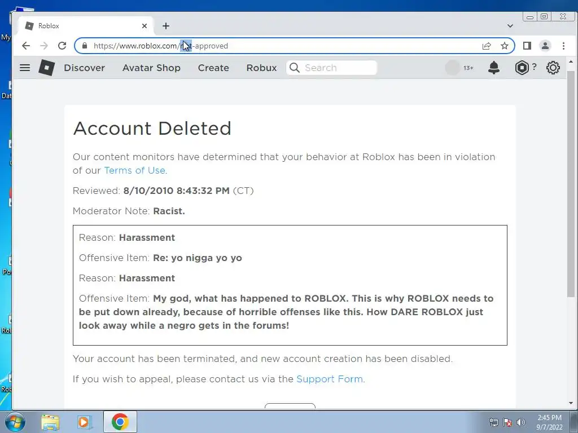Screen dimensions: 578x433
Task: Click the user avatar circle
Action: 452,68
